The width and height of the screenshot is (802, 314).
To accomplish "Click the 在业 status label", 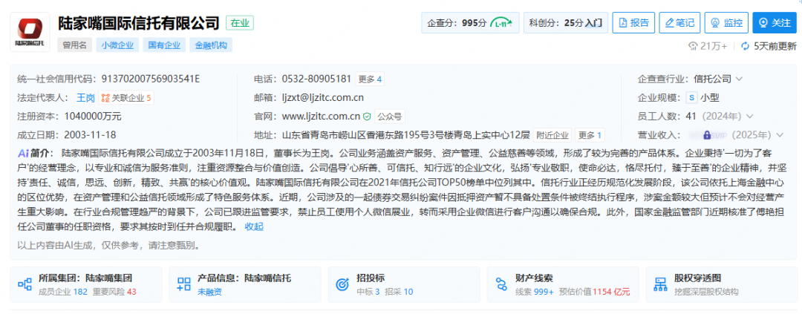I will click(239, 23).
